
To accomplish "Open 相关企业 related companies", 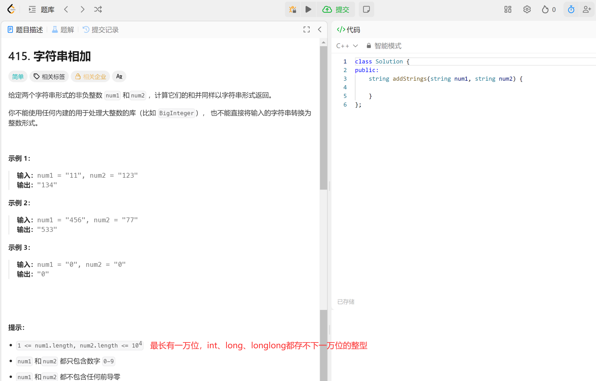I will click(x=90, y=77).
